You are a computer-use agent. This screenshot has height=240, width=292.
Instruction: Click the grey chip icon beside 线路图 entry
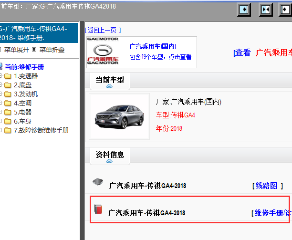(98, 182)
